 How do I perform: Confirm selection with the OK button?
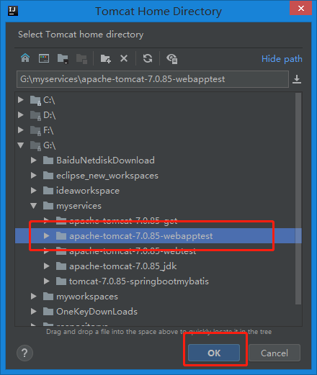[214, 353]
